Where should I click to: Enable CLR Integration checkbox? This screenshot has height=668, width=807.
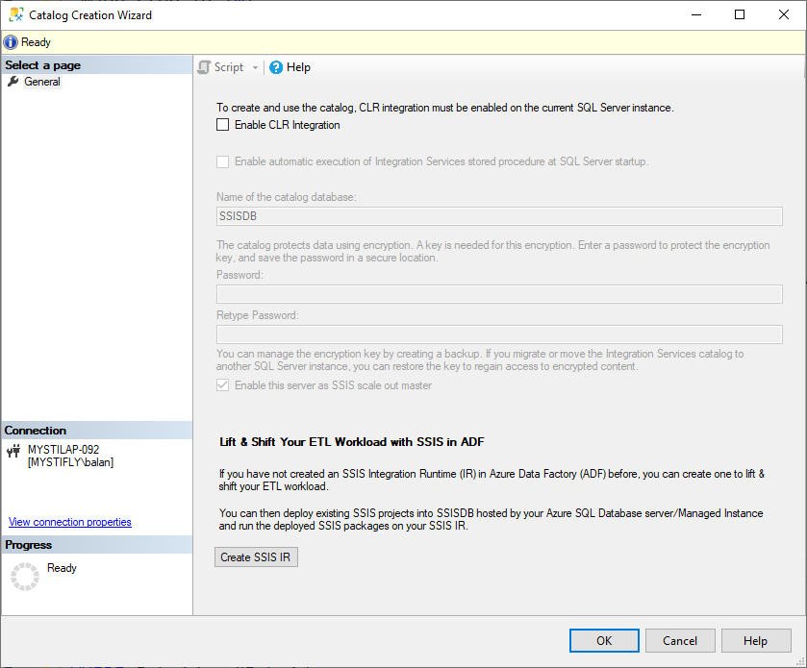coord(222,125)
